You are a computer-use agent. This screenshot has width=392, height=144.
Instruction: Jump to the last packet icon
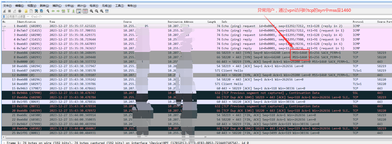coord(73,11)
